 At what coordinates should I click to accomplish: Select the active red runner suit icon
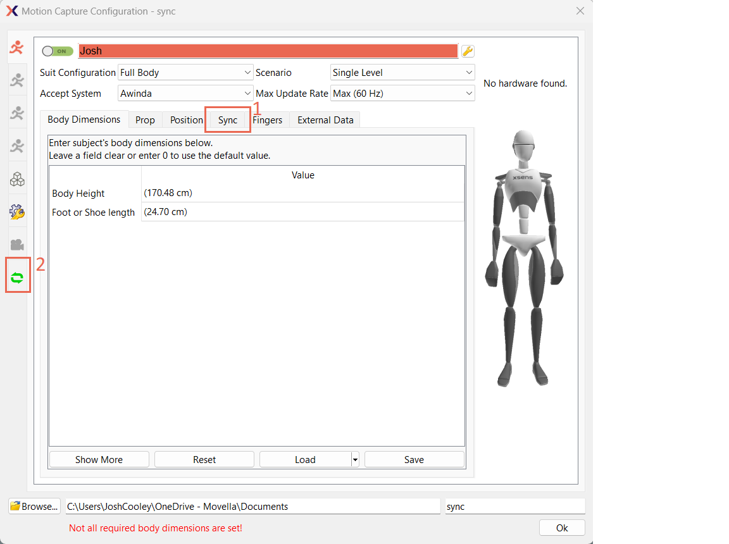17,47
